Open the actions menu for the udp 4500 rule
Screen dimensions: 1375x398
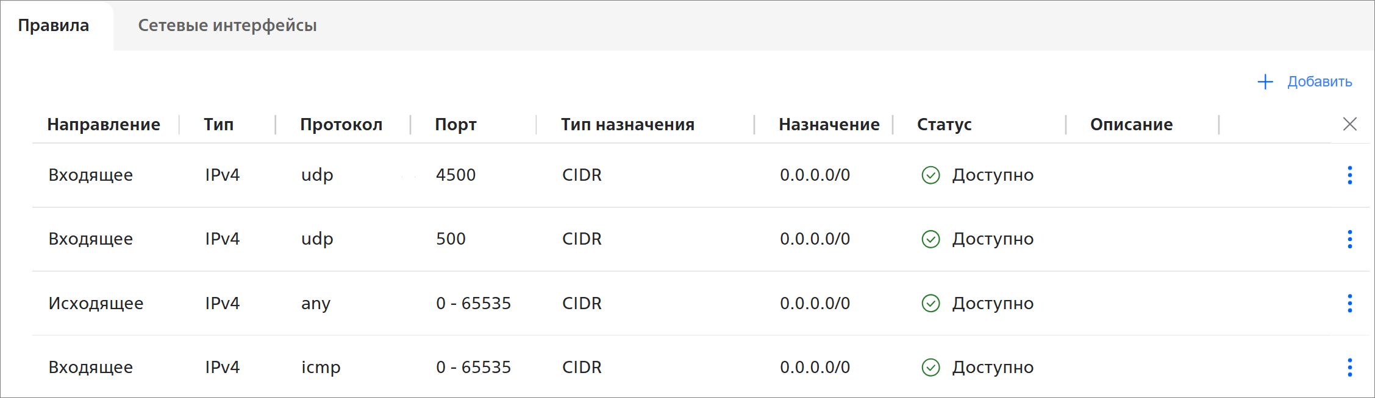pyautogui.click(x=1349, y=175)
